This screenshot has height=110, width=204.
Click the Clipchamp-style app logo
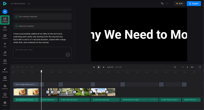coord(5,4)
